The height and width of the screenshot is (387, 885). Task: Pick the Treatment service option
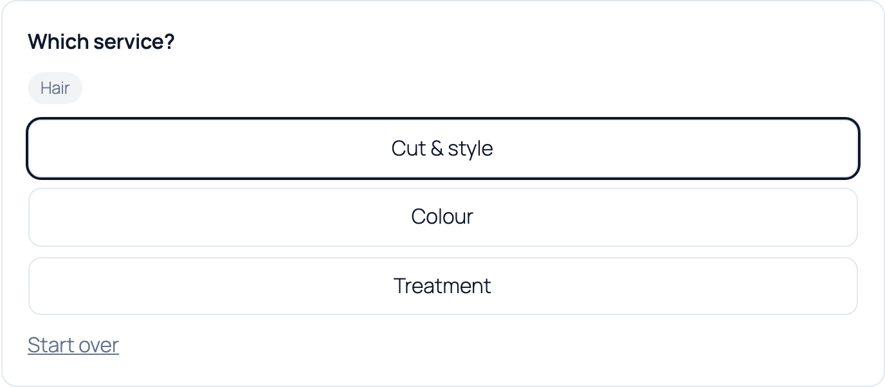(442, 286)
